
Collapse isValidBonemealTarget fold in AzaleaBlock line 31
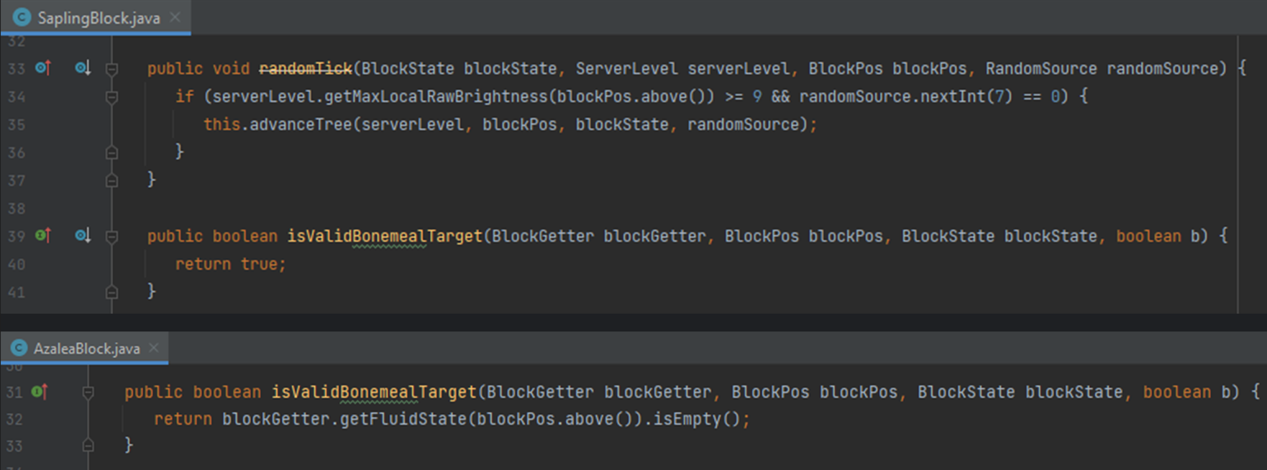88,392
